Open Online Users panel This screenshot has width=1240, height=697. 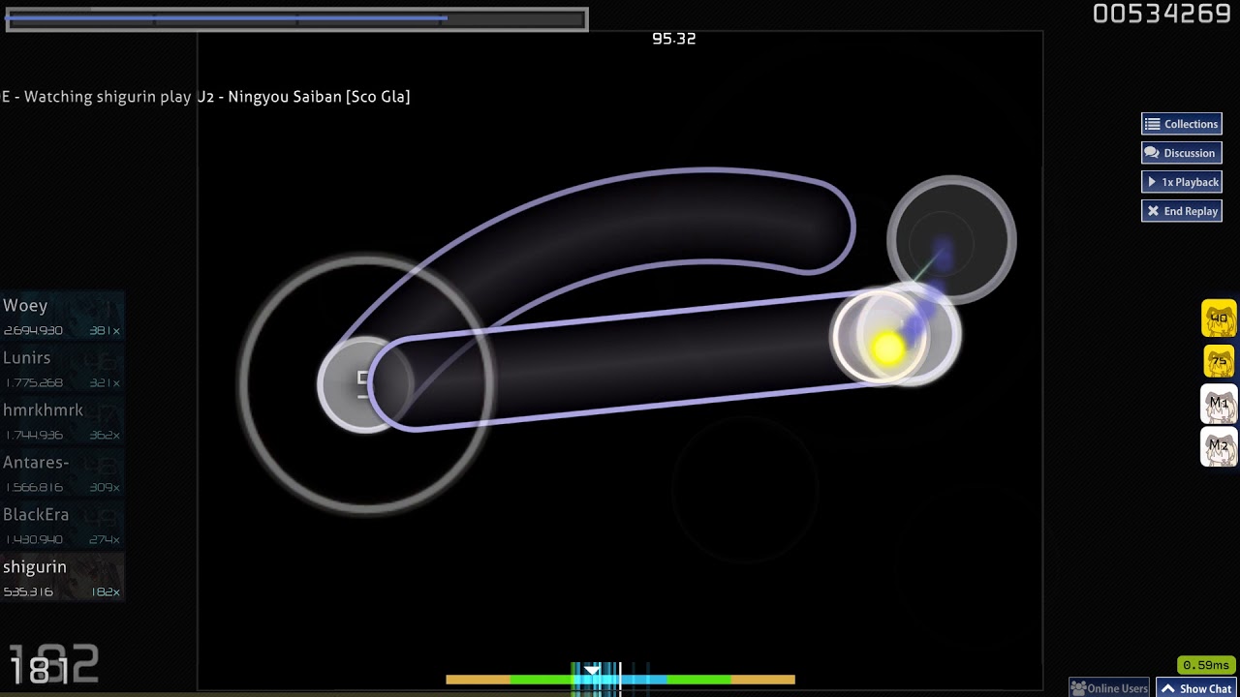[1109, 688]
